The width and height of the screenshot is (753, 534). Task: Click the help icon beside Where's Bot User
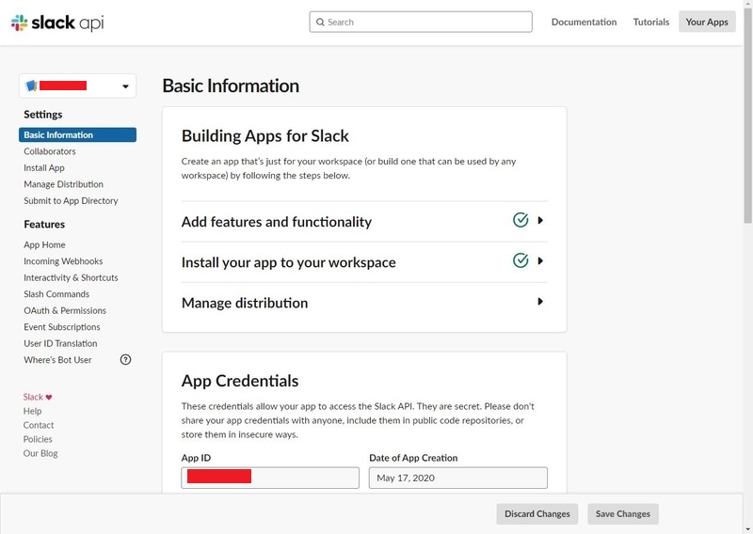click(125, 360)
